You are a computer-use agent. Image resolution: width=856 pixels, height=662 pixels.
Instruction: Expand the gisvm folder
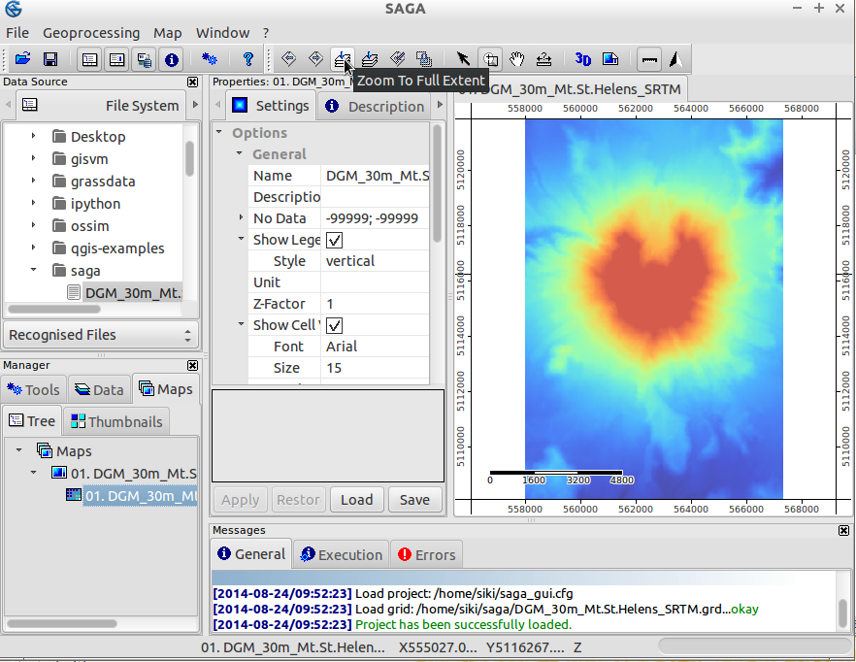(33, 158)
